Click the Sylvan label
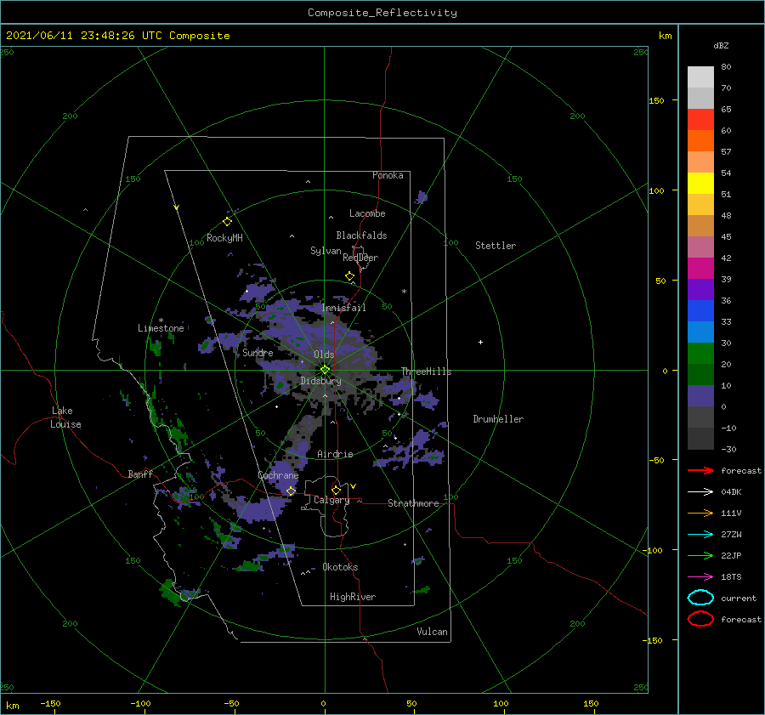Viewport: 765px width, 715px height. [326, 251]
